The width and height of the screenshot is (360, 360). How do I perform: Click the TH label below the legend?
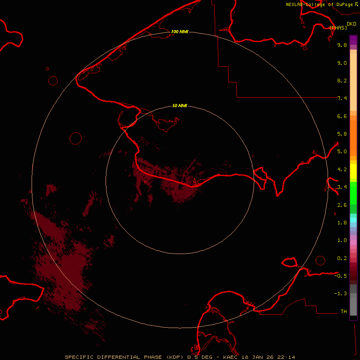(x=343, y=311)
